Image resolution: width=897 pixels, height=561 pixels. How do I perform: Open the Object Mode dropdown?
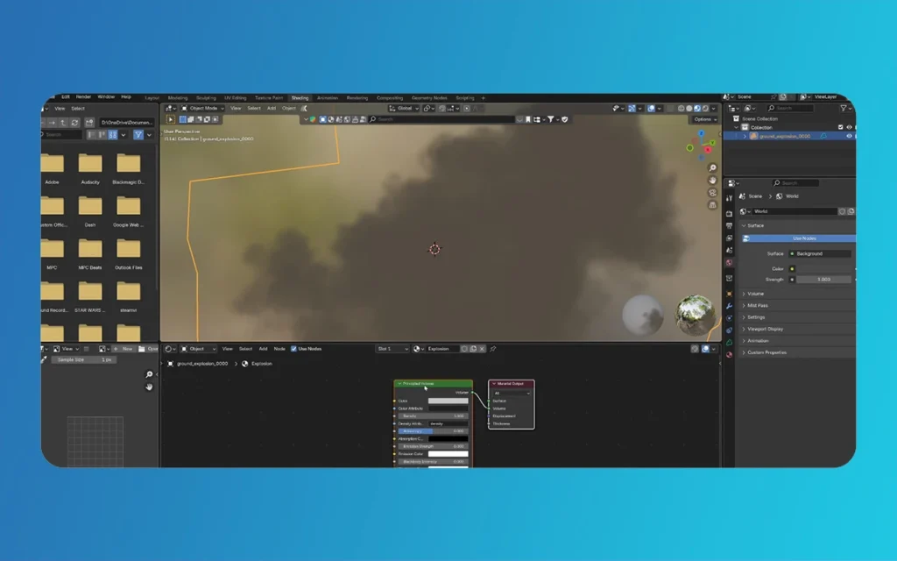(203, 108)
